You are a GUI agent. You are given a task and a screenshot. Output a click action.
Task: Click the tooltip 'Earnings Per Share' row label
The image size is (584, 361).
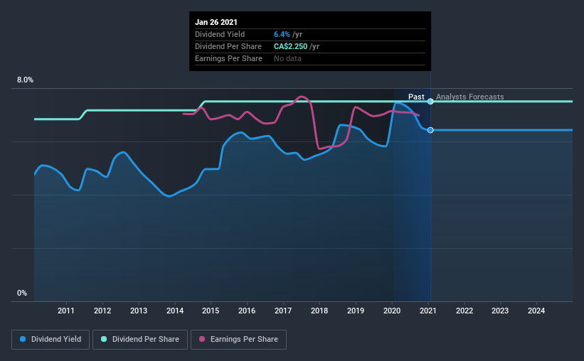(x=228, y=58)
